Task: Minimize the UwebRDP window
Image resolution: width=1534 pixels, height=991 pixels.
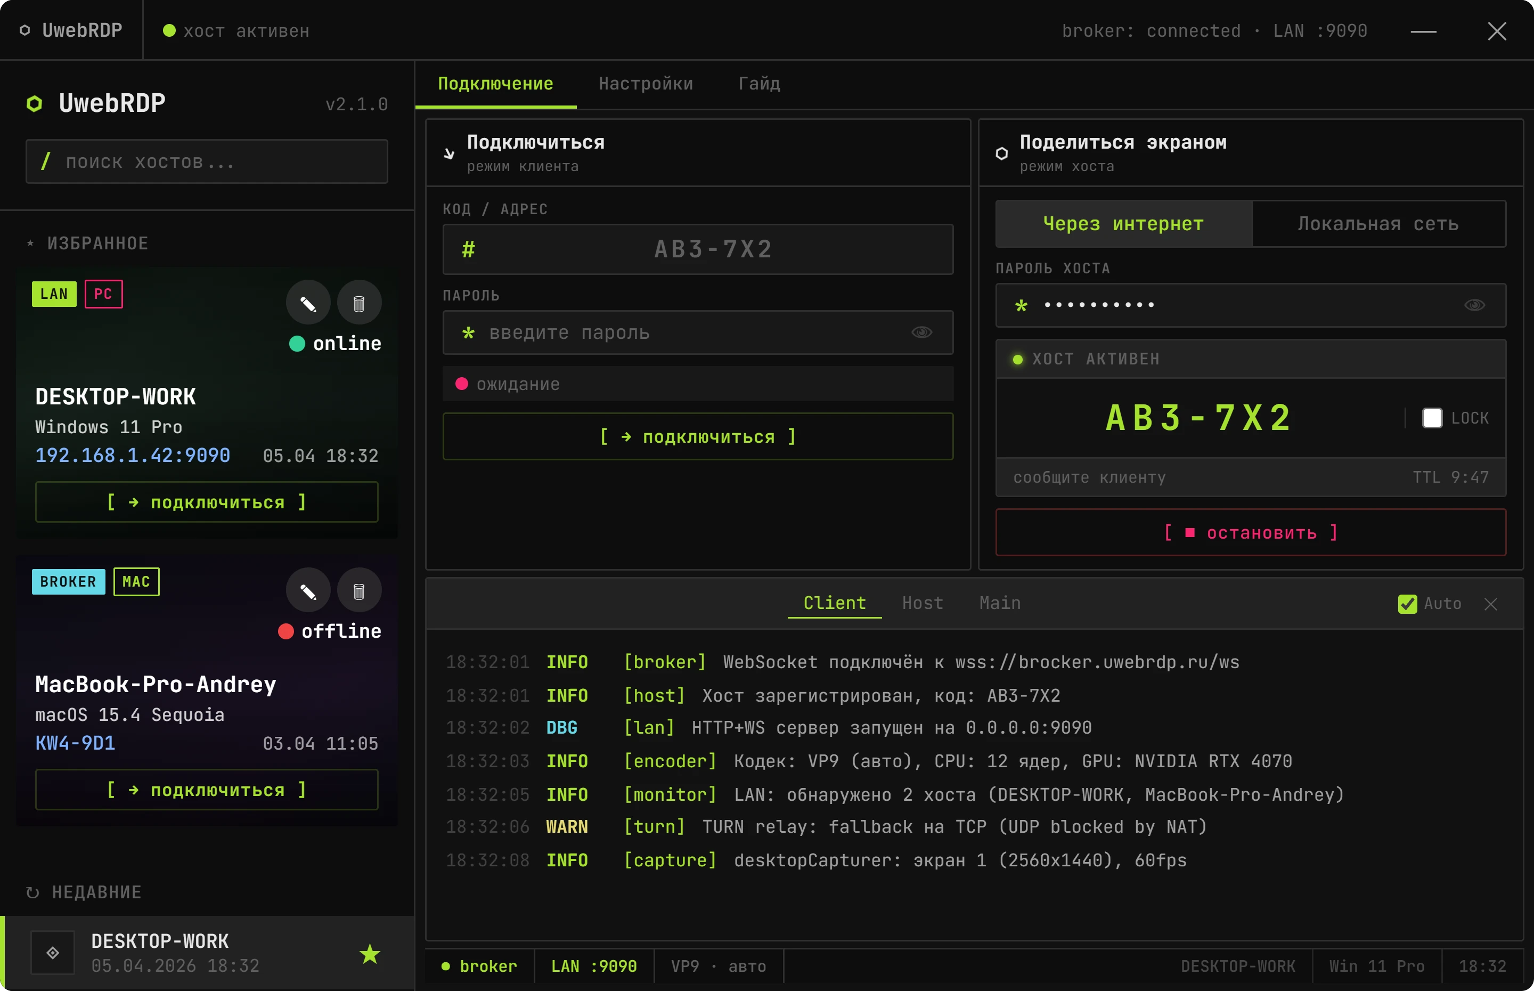Action: (x=1423, y=31)
